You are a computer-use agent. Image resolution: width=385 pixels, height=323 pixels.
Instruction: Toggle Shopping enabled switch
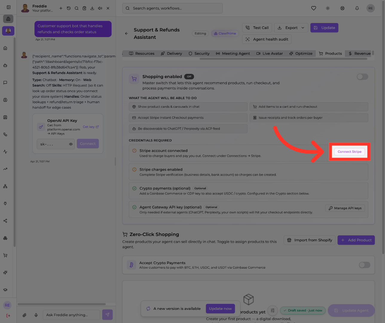[x=362, y=77]
